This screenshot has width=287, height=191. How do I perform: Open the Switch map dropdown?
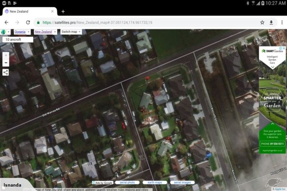pos(71,32)
